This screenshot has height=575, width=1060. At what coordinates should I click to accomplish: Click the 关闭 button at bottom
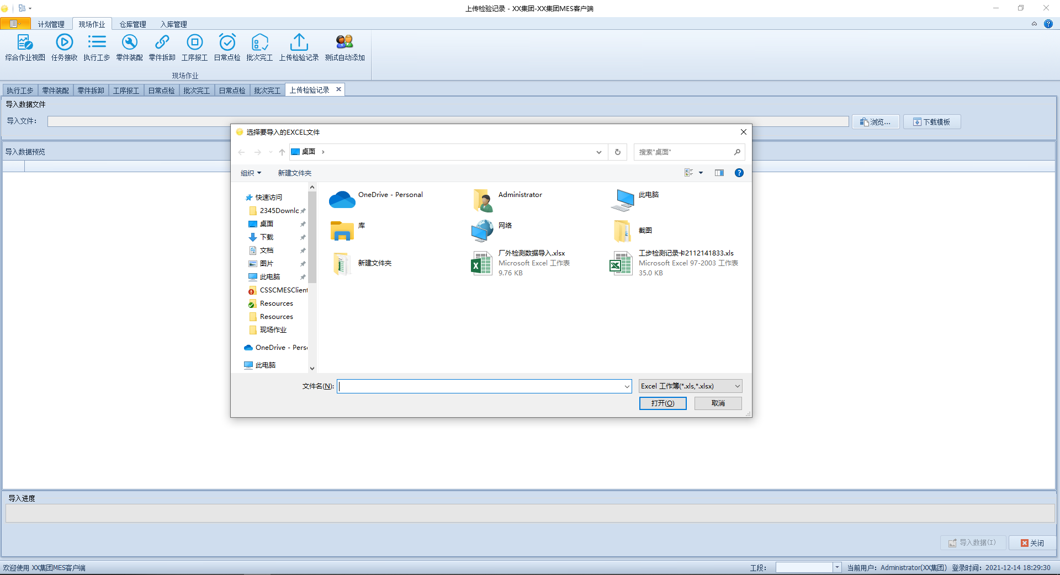[1032, 543]
